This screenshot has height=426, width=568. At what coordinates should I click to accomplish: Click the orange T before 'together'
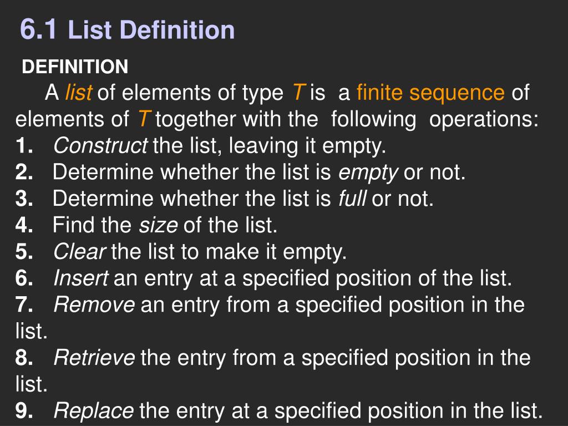pyautogui.click(x=145, y=119)
